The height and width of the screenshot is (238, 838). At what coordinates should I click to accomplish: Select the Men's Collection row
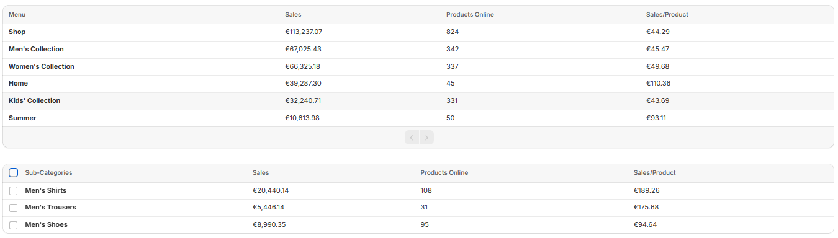pyautogui.click(x=418, y=50)
